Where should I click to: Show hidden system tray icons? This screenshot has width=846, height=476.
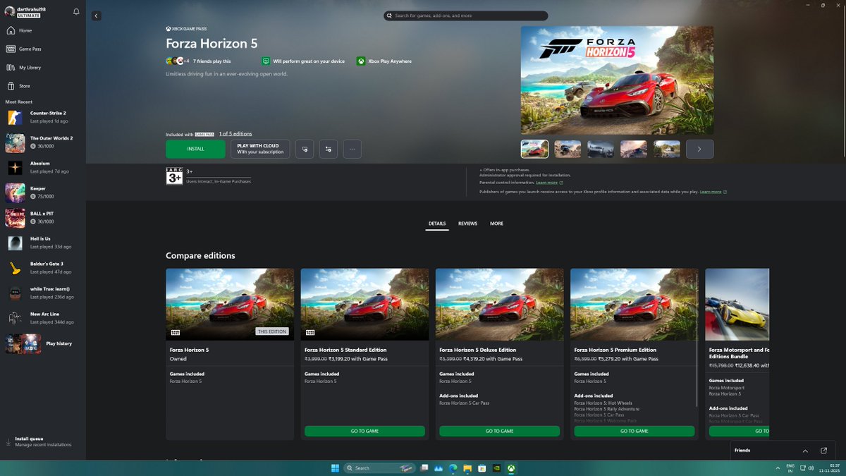(778, 468)
